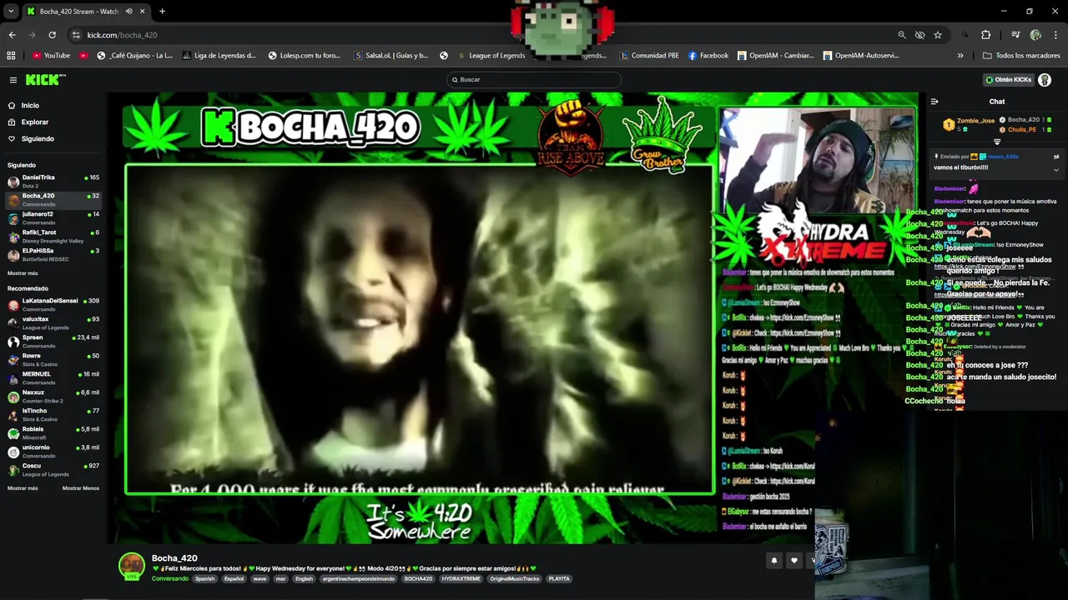This screenshot has height=600, width=1068.
Task: Open the Chrome apps grid
Action: (x=11, y=56)
